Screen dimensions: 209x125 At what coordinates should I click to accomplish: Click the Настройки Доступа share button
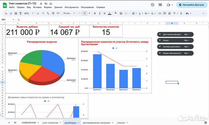pos(191,5)
